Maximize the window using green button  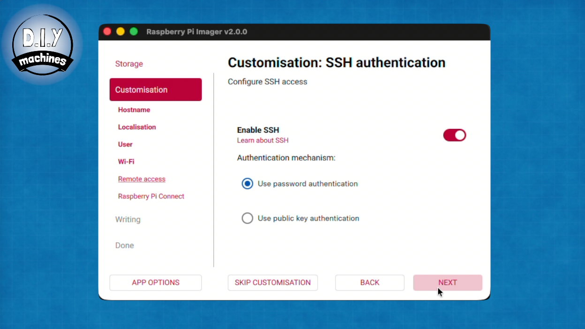pos(134,31)
